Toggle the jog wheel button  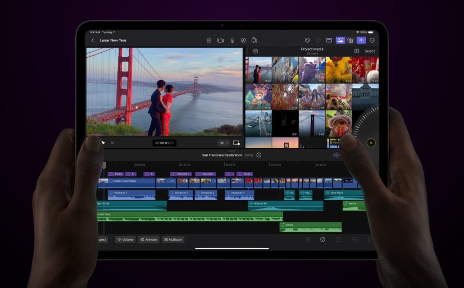361,40
